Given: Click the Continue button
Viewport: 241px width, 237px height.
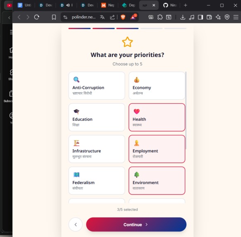Looking at the screenshot, I should 136,225.
